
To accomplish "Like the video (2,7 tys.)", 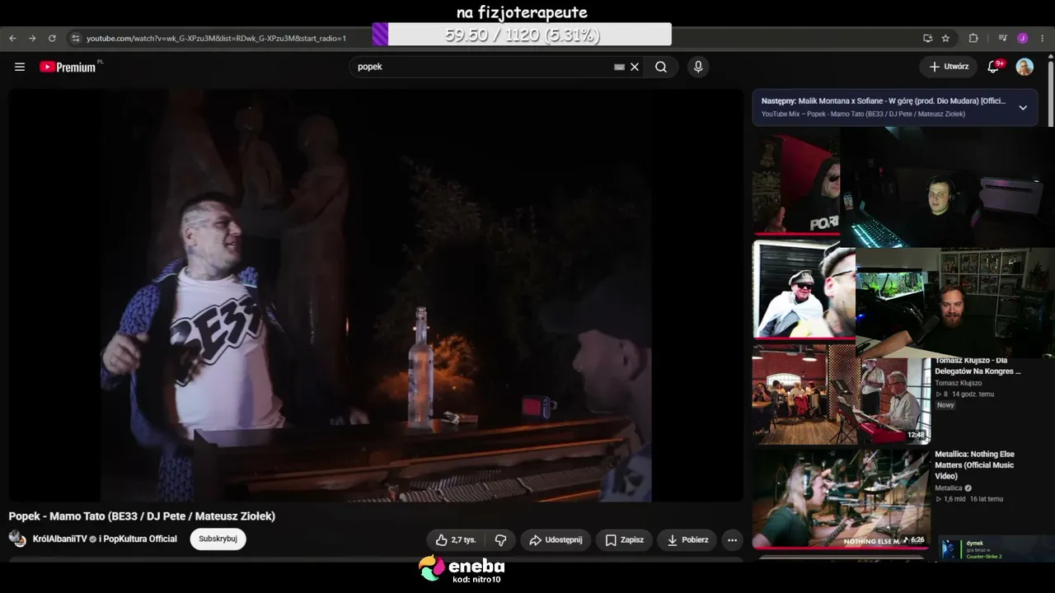I will (x=456, y=540).
